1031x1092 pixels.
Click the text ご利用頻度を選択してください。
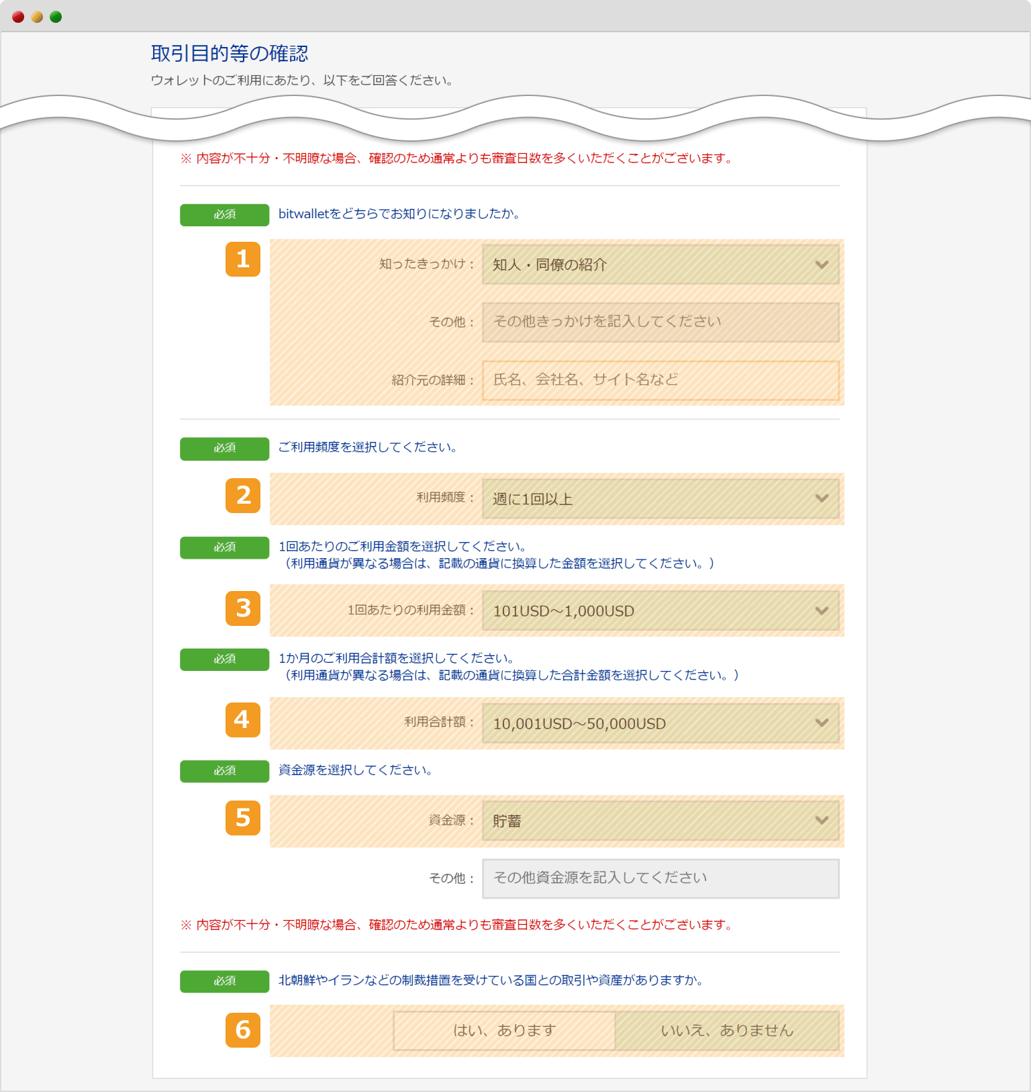[x=369, y=447]
